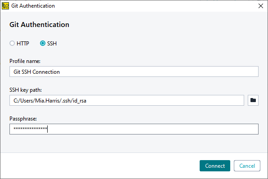Click the 'Profile name:' label
Screen dimensions: 268x179
(25, 61)
